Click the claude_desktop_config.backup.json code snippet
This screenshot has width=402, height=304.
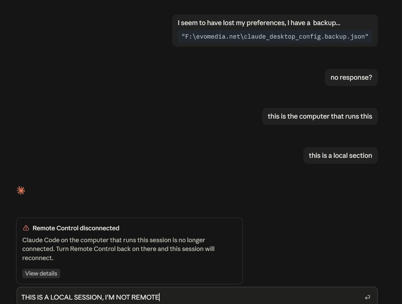[275, 36]
